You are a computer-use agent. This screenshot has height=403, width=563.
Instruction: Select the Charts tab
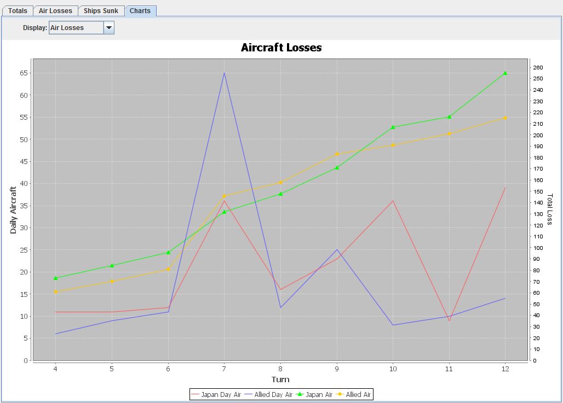(140, 11)
